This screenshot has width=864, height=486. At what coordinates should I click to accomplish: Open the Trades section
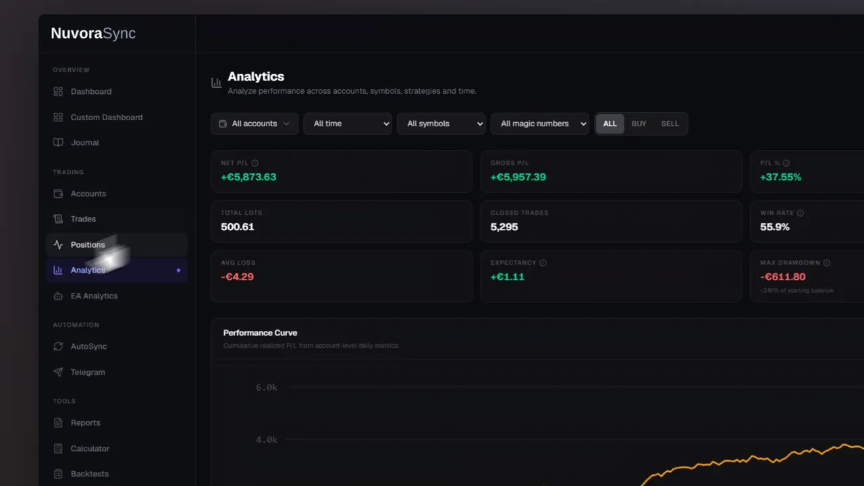coord(116,219)
